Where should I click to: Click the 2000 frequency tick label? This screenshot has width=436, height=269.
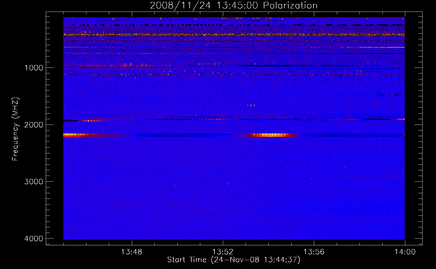coord(34,125)
